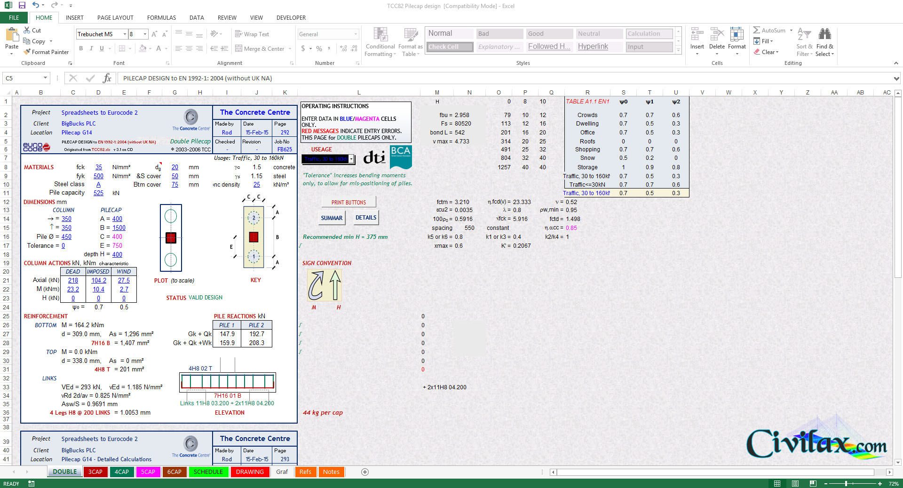Select the Sort & Filter icon
This screenshot has height=488, width=903.
tap(804, 41)
